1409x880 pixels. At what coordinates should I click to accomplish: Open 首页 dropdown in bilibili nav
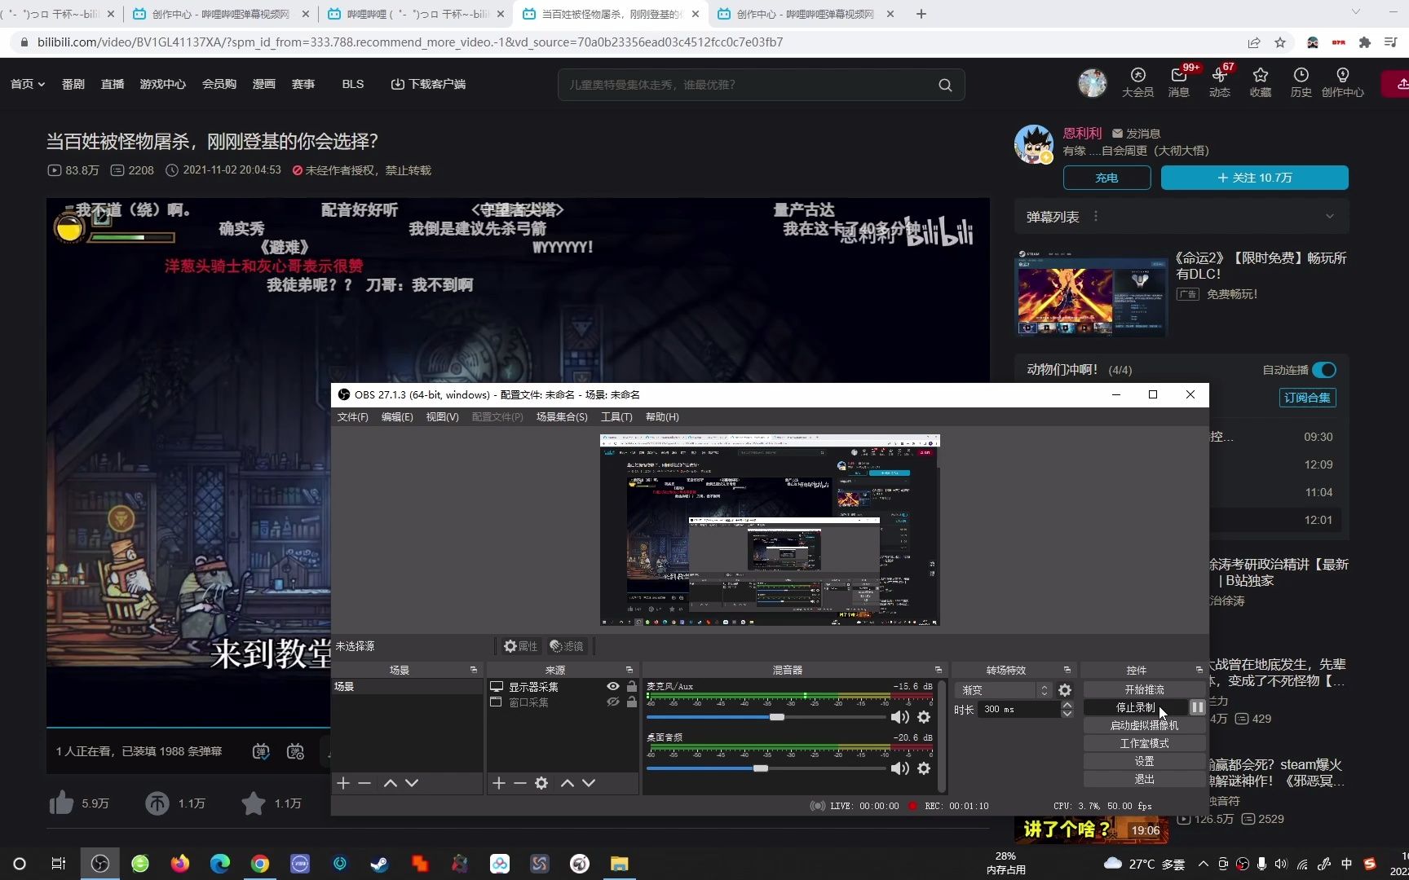[27, 84]
